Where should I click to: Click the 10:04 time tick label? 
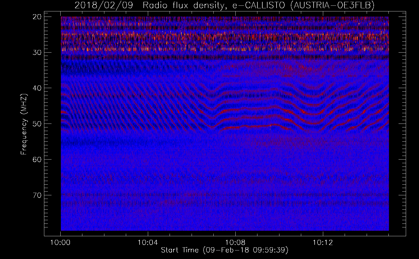(x=148, y=243)
